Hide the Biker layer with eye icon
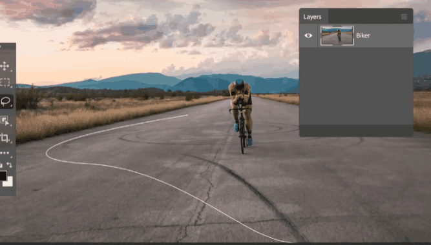 click(308, 35)
